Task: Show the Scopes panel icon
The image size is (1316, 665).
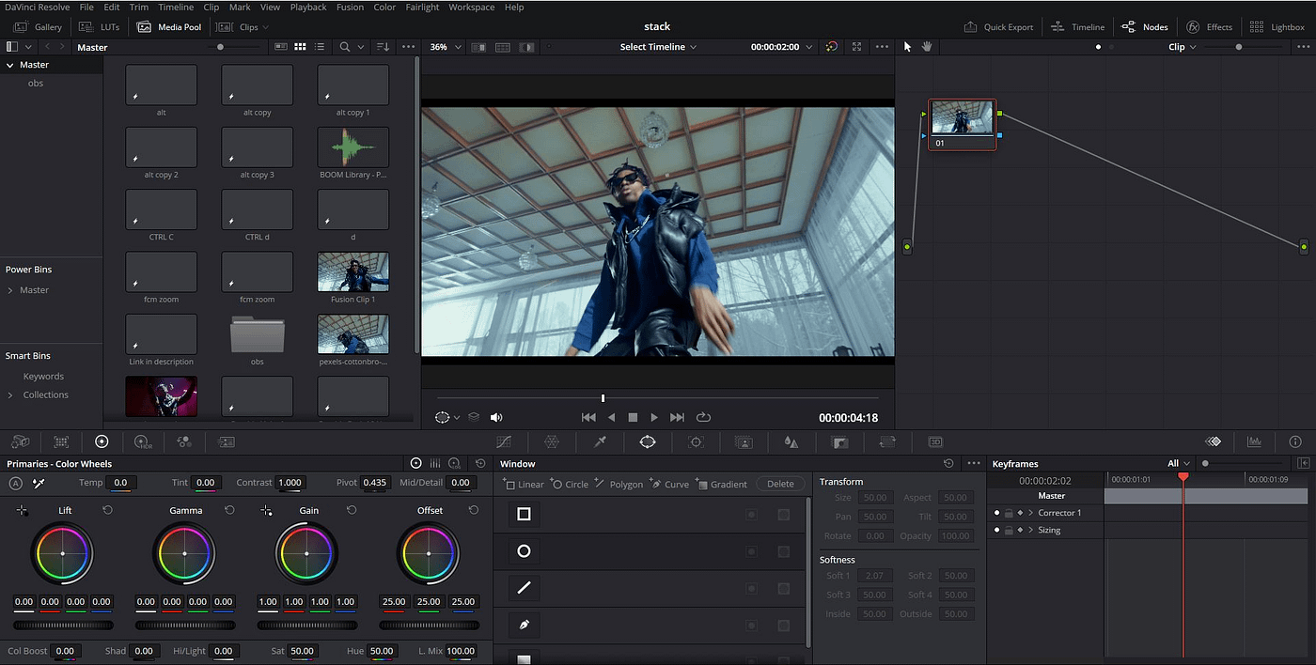Action: pos(1254,441)
